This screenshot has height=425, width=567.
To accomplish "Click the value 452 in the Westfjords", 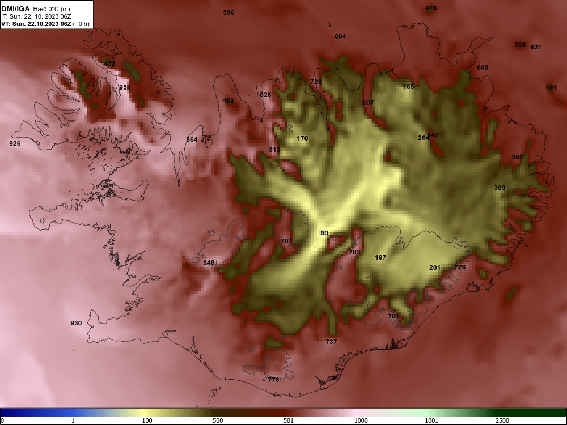I will tap(109, 63).
